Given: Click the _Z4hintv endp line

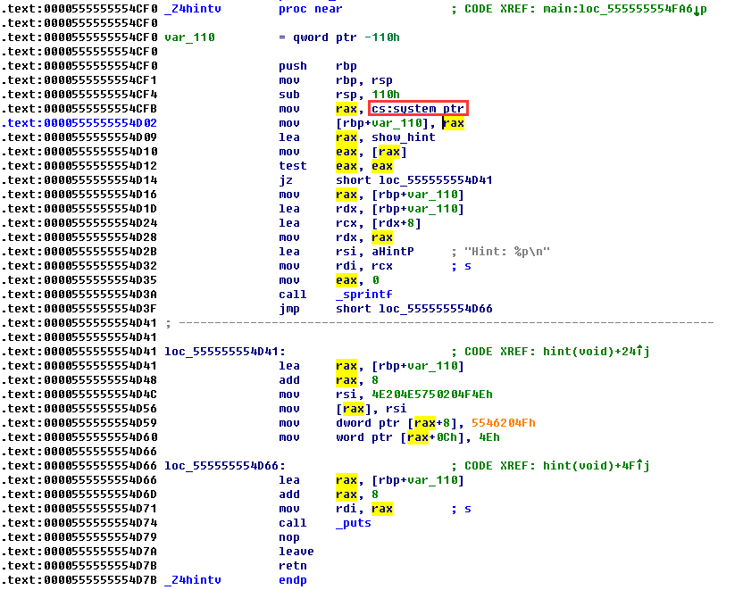Looking at the screenshot, I should 236,580.
